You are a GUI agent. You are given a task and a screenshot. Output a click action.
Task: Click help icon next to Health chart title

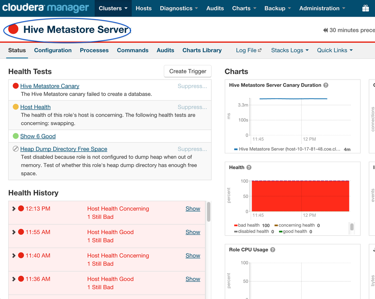[249, 167]
